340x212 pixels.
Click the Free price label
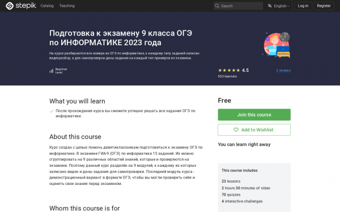(224, 101)
